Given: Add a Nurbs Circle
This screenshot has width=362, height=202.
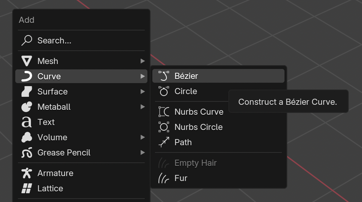Looking at the screenshot, I should (218, 127).
